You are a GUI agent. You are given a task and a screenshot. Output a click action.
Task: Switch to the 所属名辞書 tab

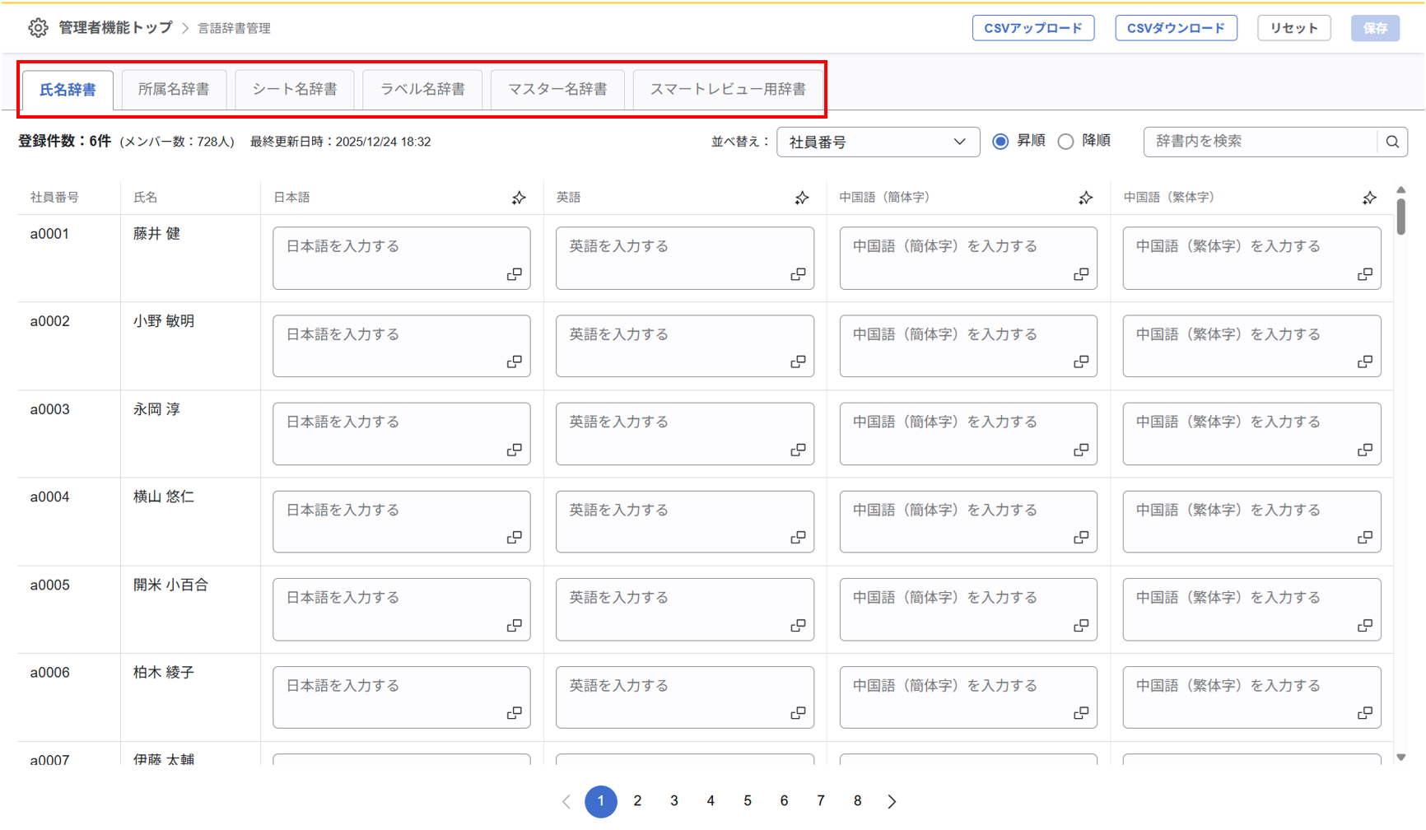pos(174,89)
